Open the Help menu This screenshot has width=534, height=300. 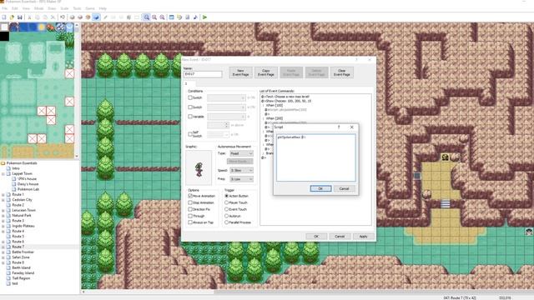click(103, 8)
